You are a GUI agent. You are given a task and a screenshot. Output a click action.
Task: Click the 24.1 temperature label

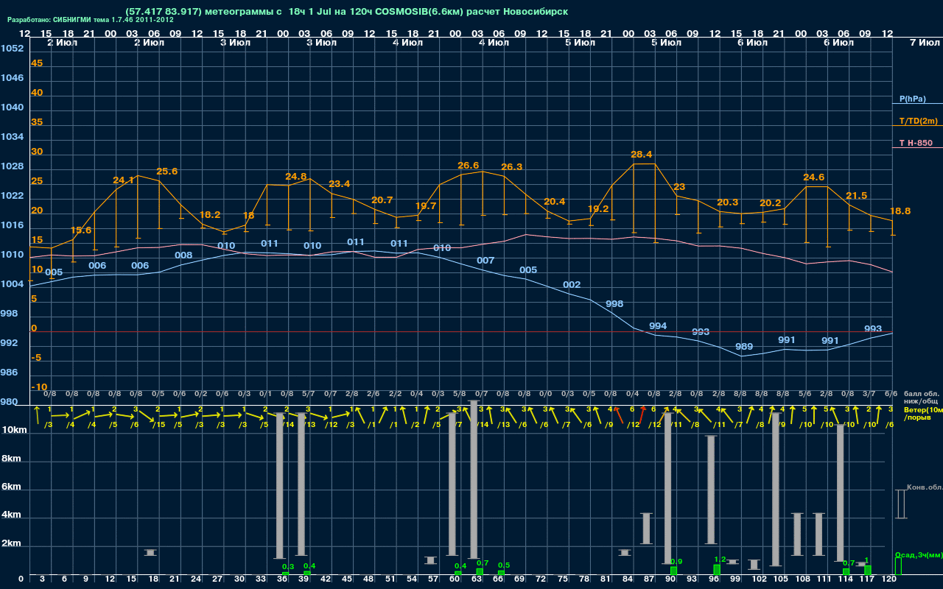coord(123,180)
